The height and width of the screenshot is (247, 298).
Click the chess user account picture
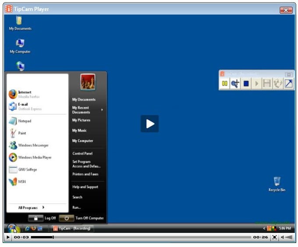click(88, 82)
